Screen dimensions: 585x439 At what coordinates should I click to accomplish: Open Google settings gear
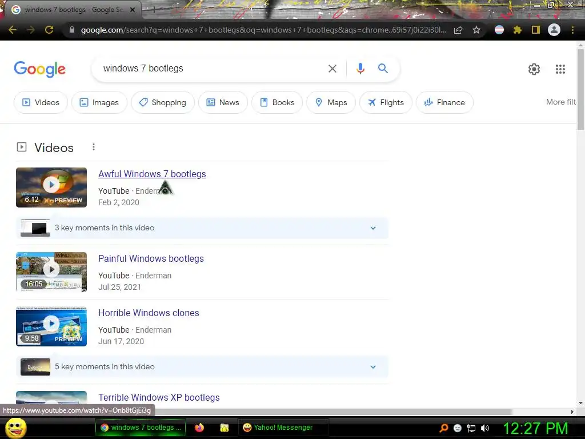534,69
